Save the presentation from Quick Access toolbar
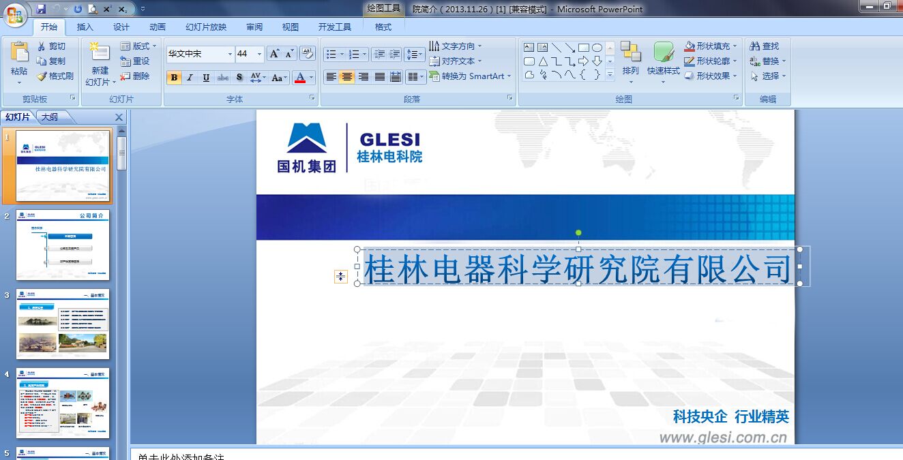Screen dimensions: 903x460 42,9
